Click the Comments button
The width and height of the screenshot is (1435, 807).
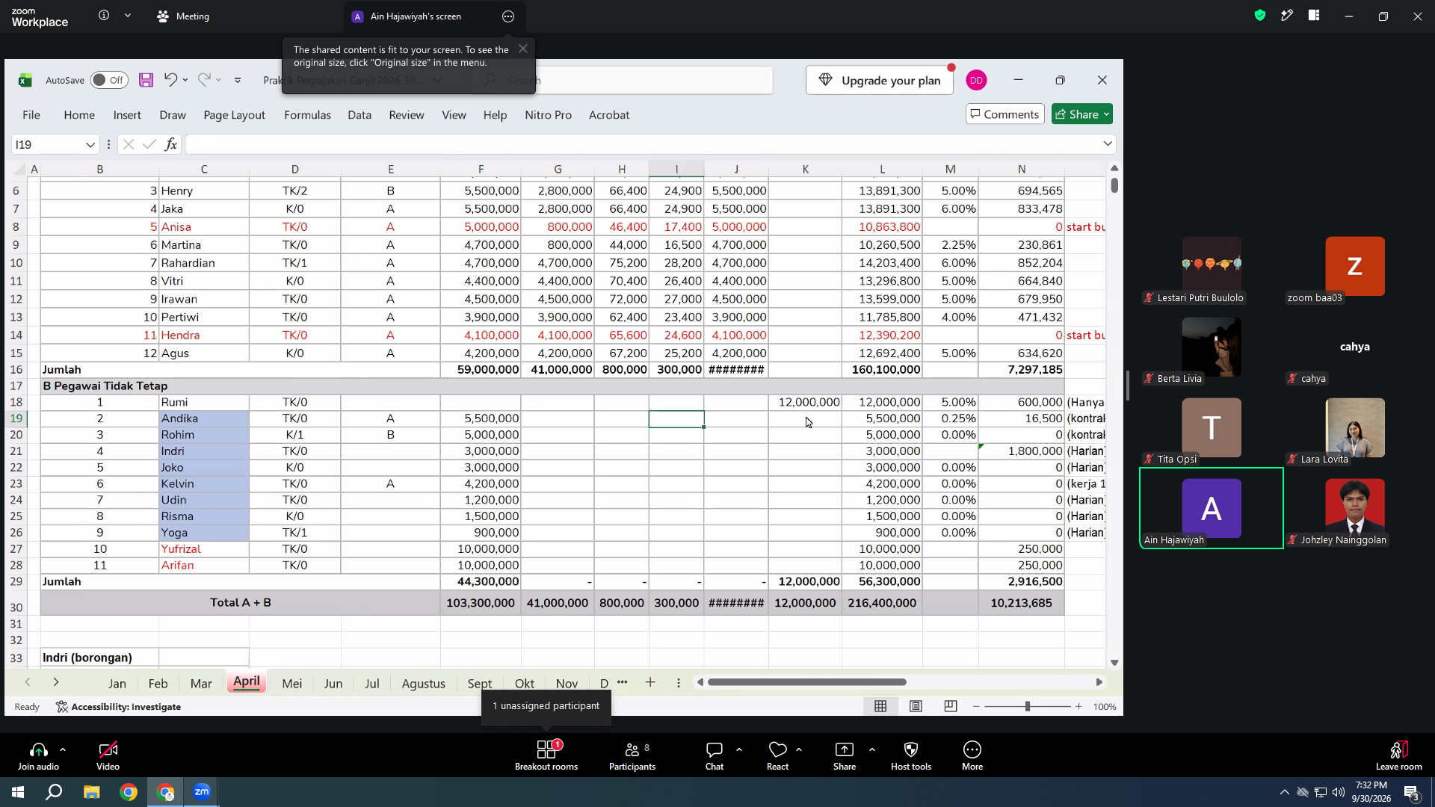(x=1004, y=114)
